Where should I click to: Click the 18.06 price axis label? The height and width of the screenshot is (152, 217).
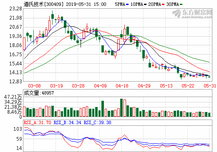point(16,45)
